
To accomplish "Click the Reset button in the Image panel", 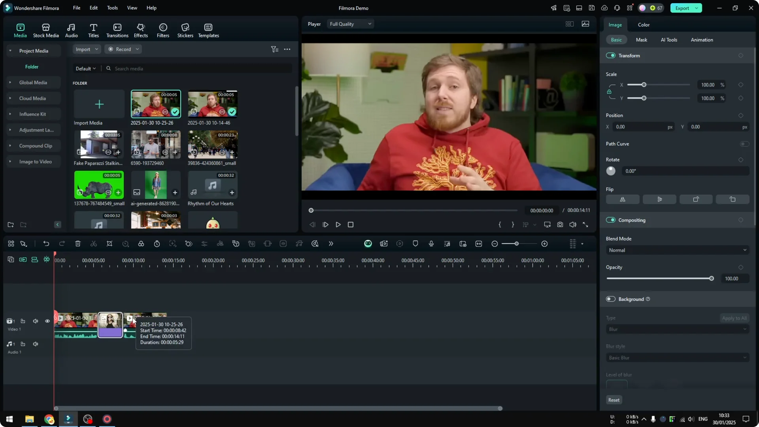I will [x=614, y=400].
